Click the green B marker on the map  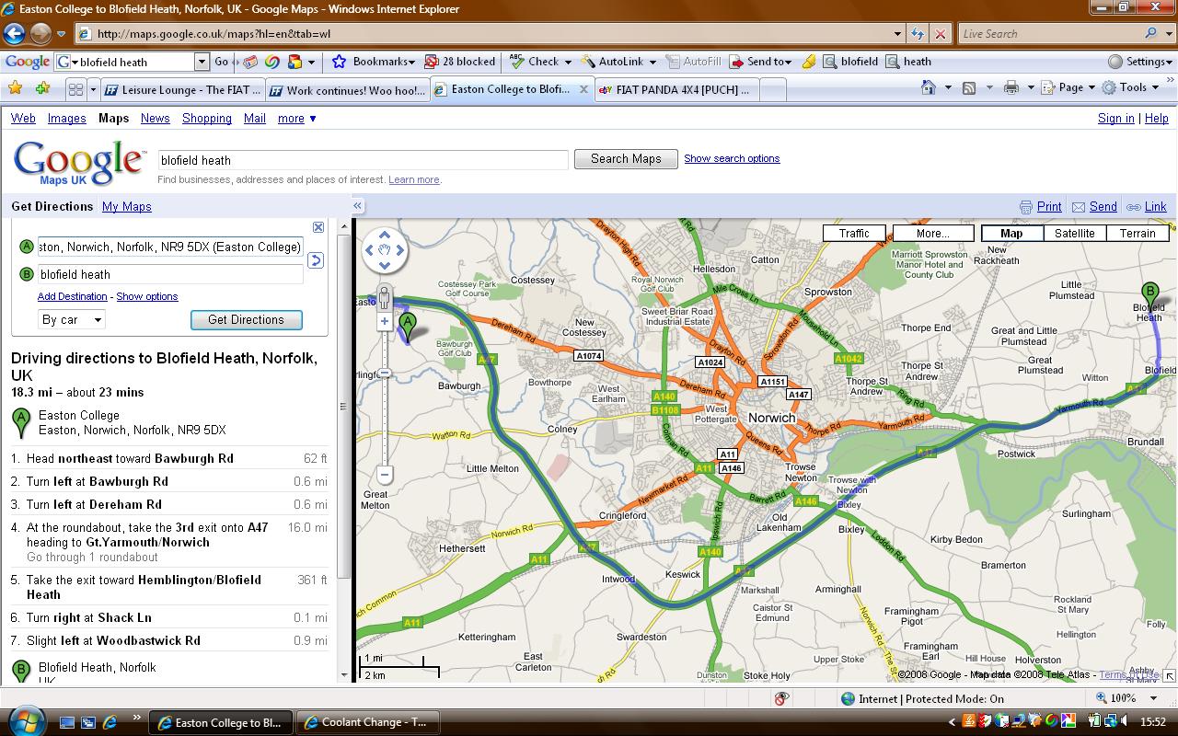(1149, 294)
